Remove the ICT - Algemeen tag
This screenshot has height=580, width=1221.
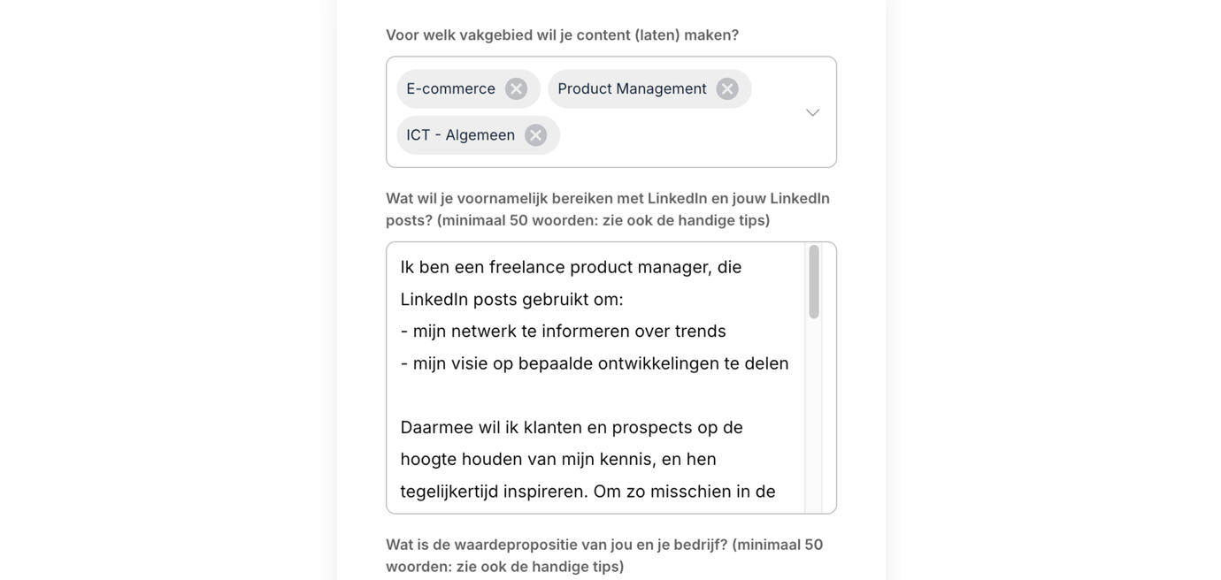(x=536, y=135)
